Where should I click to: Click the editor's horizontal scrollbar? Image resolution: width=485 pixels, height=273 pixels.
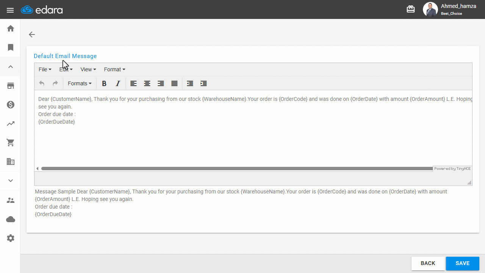coord(237,168)
